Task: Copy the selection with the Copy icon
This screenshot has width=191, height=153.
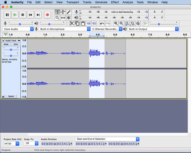Action: tap(77, 23)
